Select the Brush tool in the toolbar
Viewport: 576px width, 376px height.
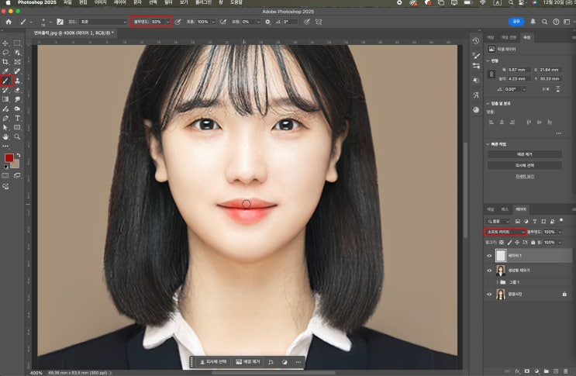tap(6, 80)
